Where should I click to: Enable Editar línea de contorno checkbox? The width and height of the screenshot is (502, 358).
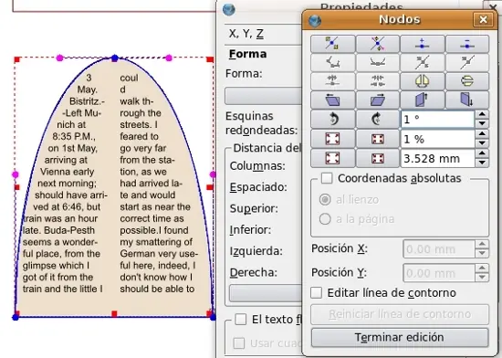[x=316, y=292]
